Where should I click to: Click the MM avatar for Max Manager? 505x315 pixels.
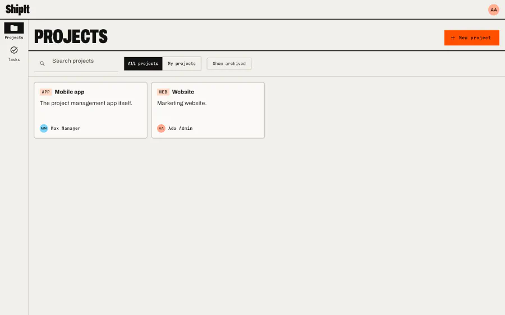click(44, 128)
